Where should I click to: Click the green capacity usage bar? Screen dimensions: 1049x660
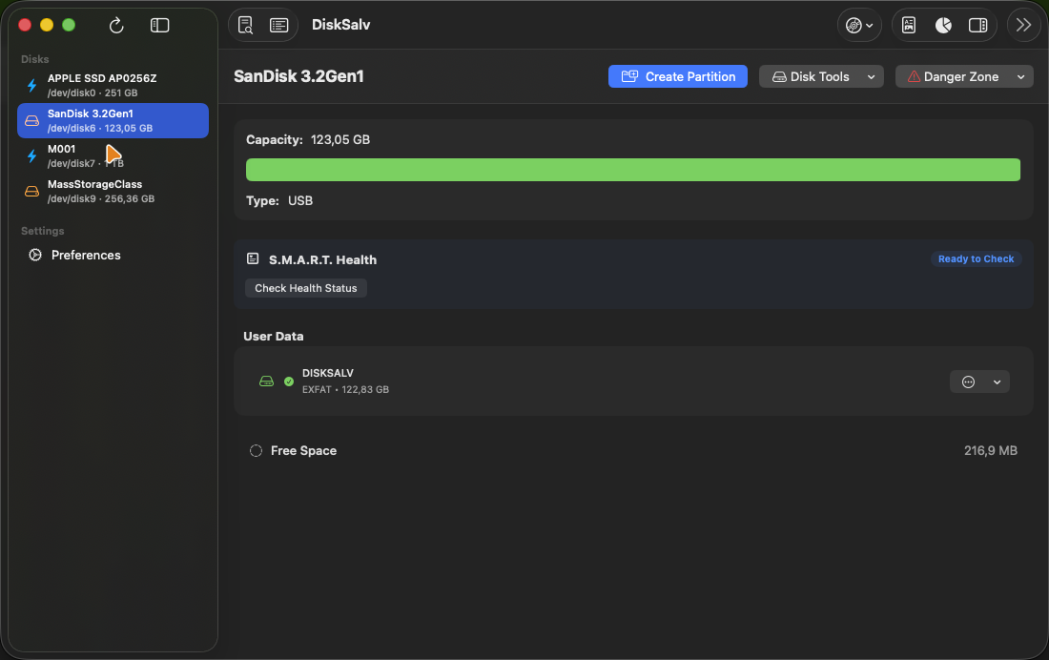click(633, 170)
